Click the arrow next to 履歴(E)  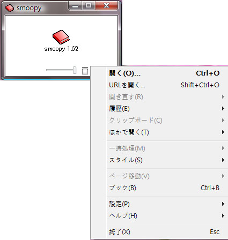[x=223, y=109]
